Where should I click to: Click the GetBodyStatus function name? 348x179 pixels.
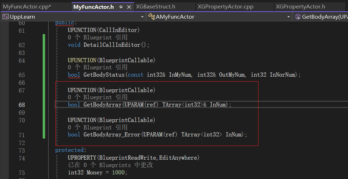(x=104, y=75)
